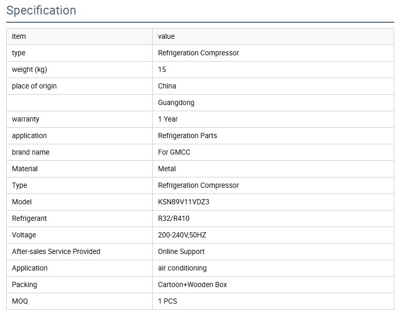Select the 'Metal' material value

coord(167,169)
